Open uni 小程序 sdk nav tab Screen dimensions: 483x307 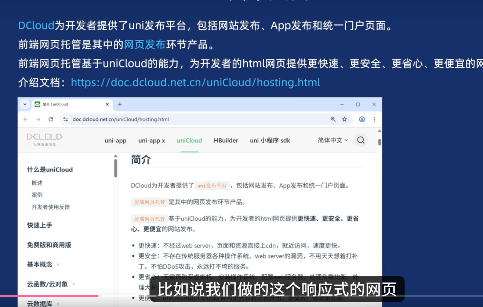[x=270, y=141]
